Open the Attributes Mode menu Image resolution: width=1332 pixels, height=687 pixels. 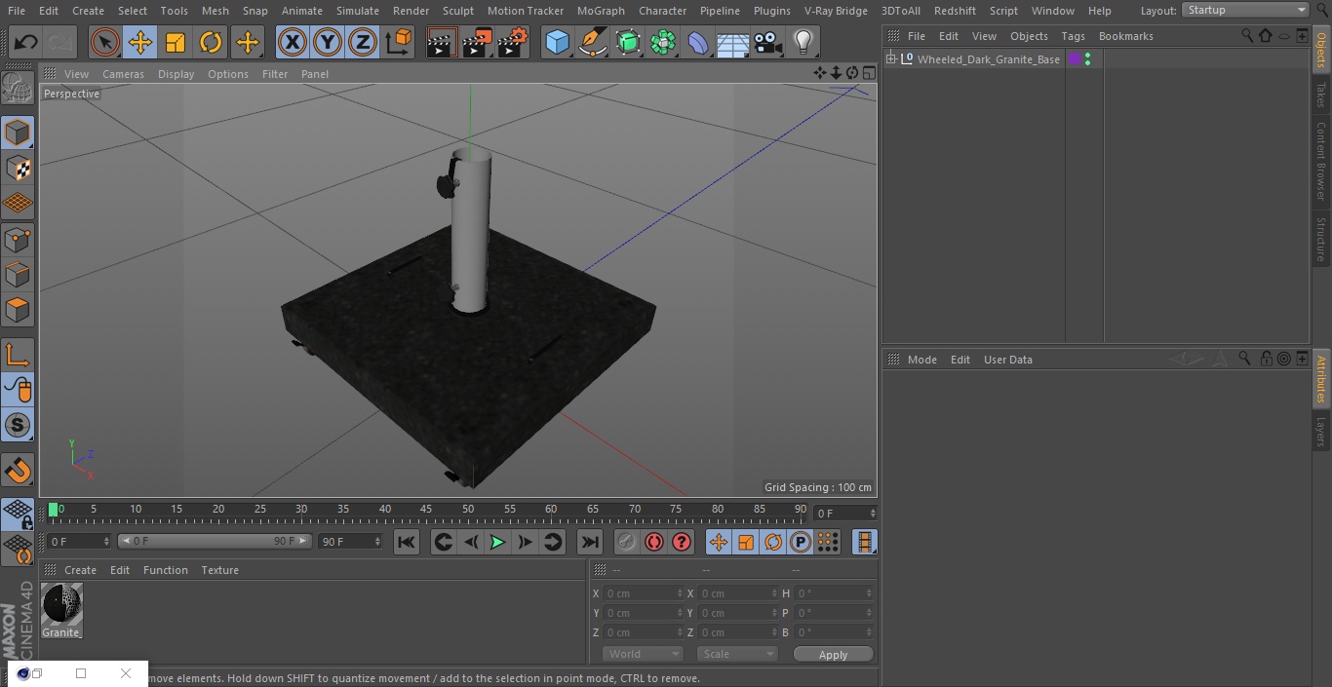921,360
